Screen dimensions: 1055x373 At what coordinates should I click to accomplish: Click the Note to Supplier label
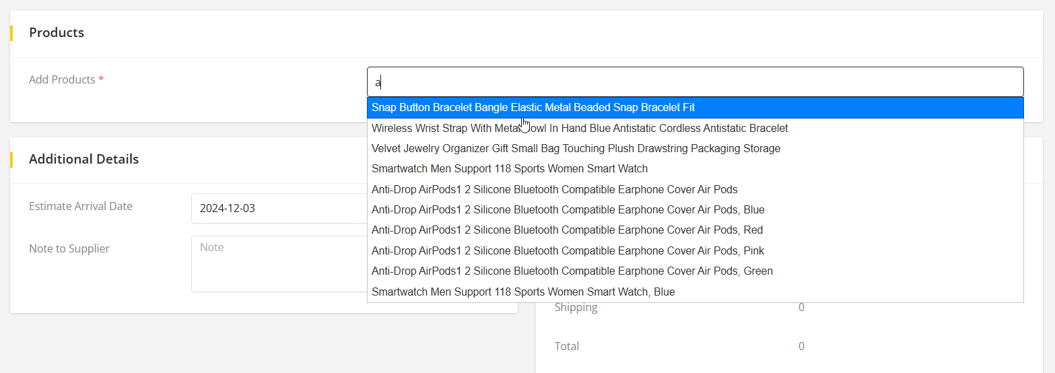(69, 248)
